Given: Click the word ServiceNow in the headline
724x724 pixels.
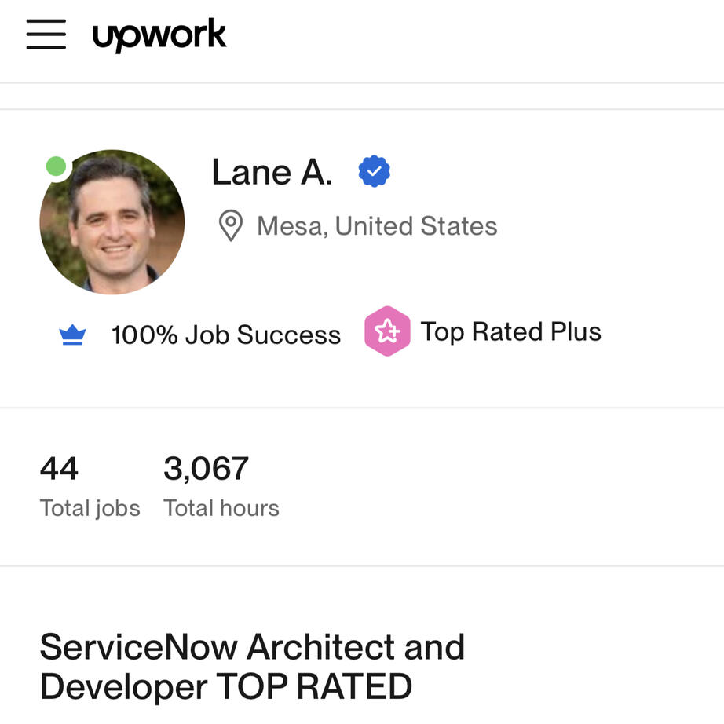Looking at the screenshot, I should [138, 647].
